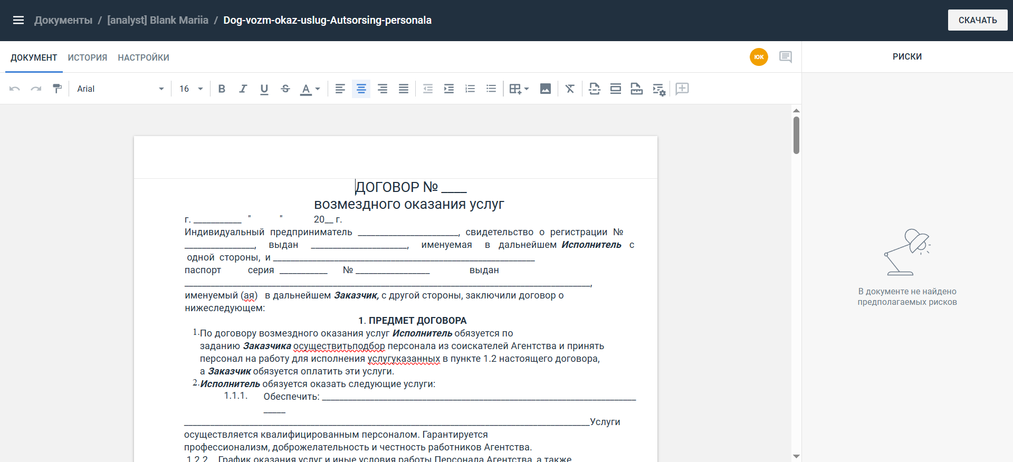This screenshot has width=1013, height=462.
Task: Open the comments panel icon
Action: [x=785, y=57]
